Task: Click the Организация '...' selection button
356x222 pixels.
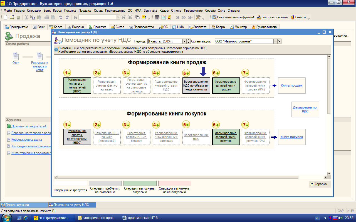Action: (275, 41)
